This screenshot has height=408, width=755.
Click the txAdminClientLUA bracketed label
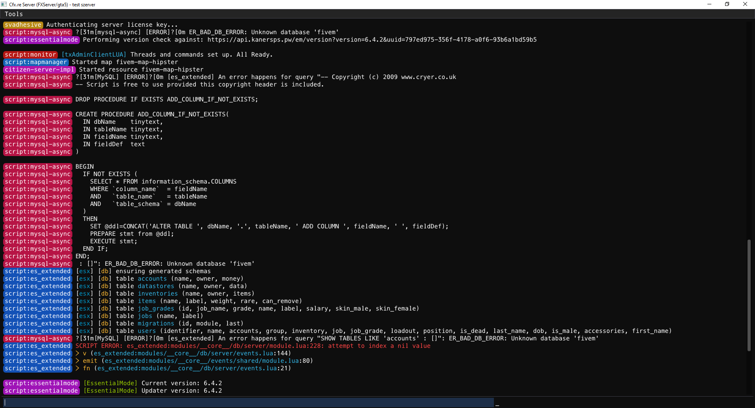(x=94, y=54)
